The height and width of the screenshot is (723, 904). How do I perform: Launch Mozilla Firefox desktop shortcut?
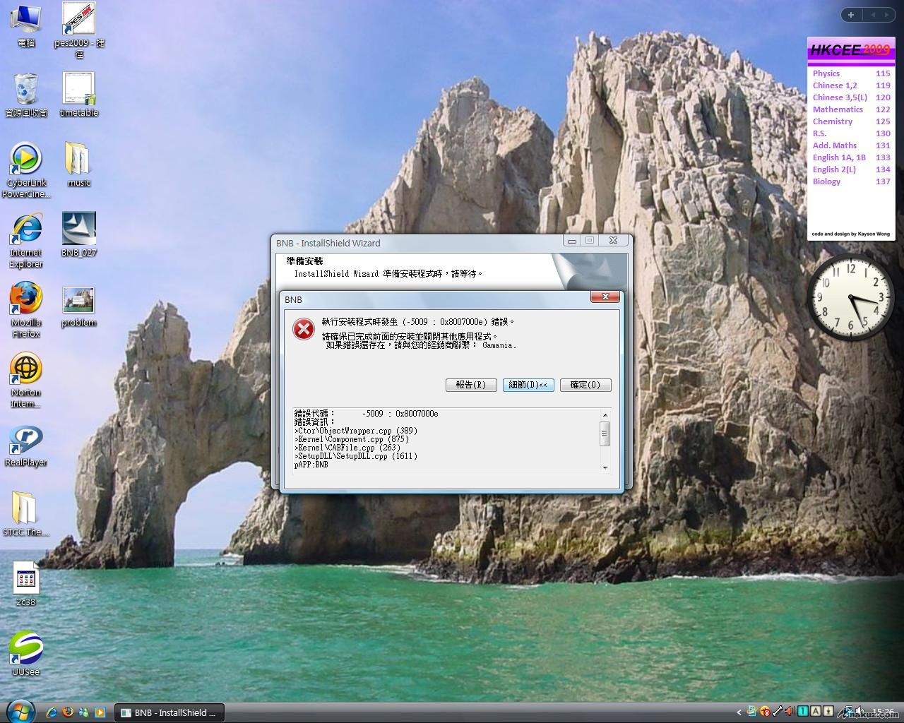(26, 311)
